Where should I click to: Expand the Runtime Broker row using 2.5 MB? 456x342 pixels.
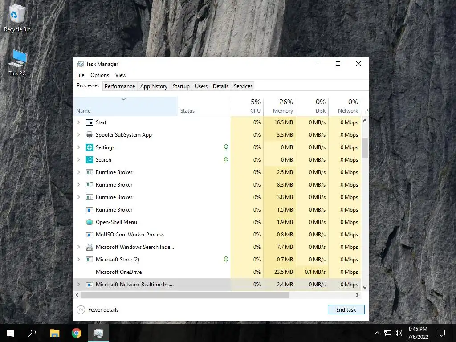point(78,172)
